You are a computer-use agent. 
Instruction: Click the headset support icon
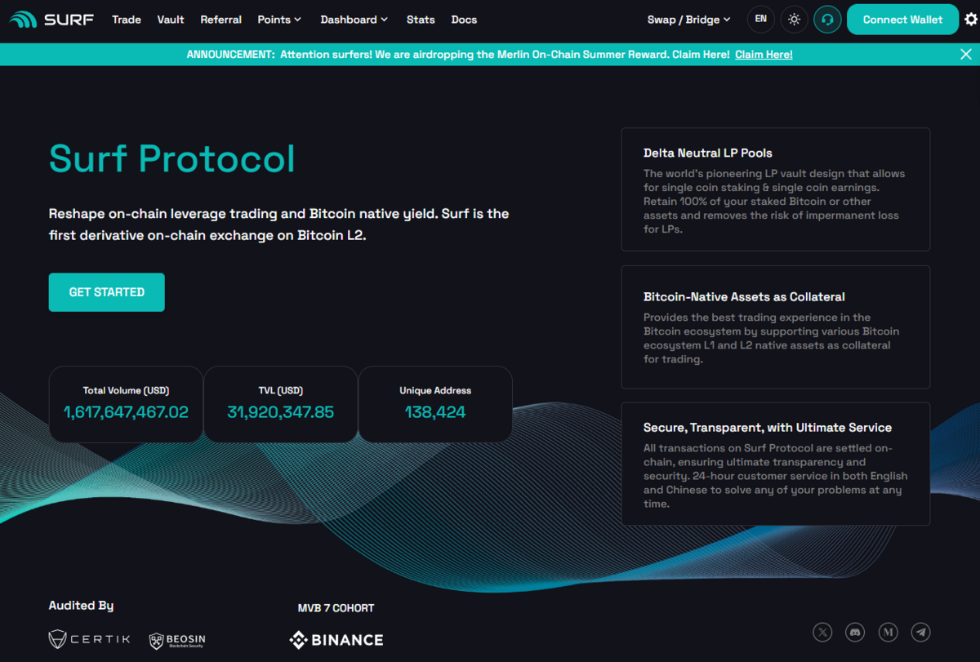(x=827, y=20)
